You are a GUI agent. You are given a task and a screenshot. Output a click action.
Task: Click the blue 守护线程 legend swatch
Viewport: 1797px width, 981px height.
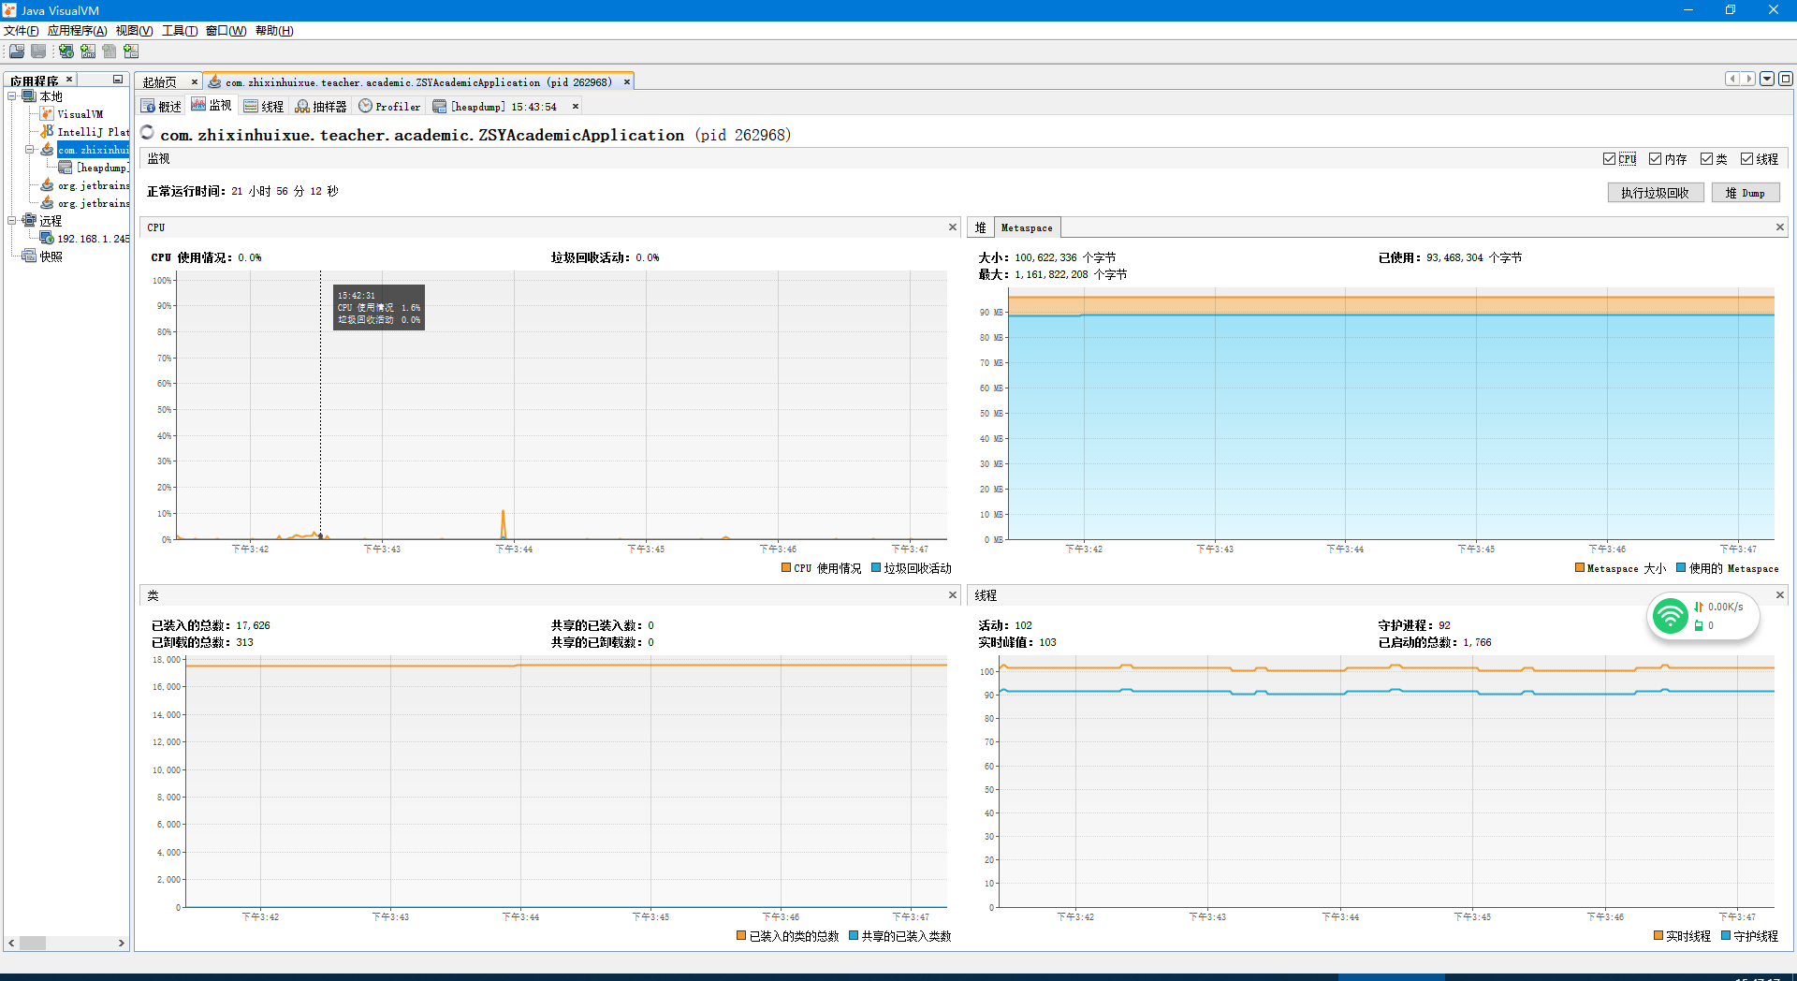[x=1726, y=935]
